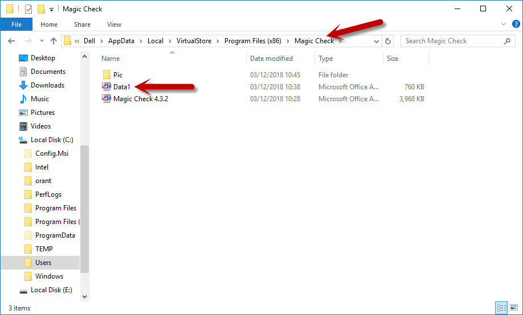Switch to the View ribbon tab
Viewport: 523px width, 315px height.
(x=114, y=24)
